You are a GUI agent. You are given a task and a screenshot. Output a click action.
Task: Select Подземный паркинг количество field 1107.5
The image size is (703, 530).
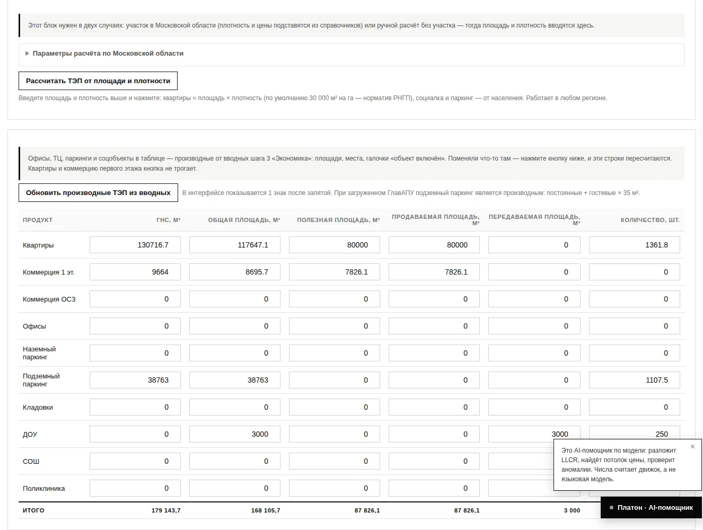pyautogui.click(x=635, y=380)
